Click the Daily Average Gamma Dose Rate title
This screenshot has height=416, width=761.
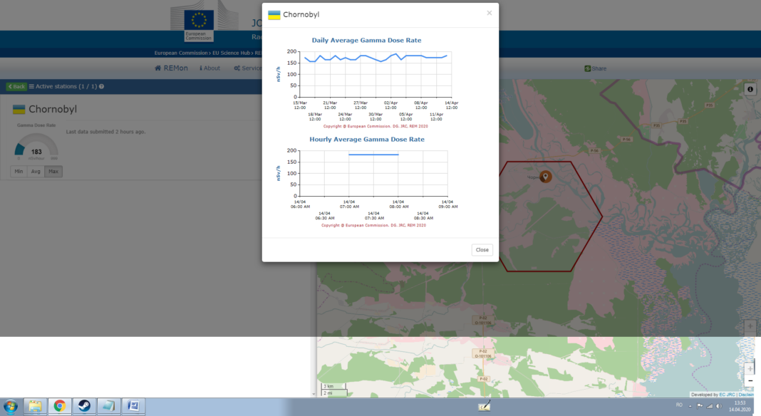click(x=366, y=41)
